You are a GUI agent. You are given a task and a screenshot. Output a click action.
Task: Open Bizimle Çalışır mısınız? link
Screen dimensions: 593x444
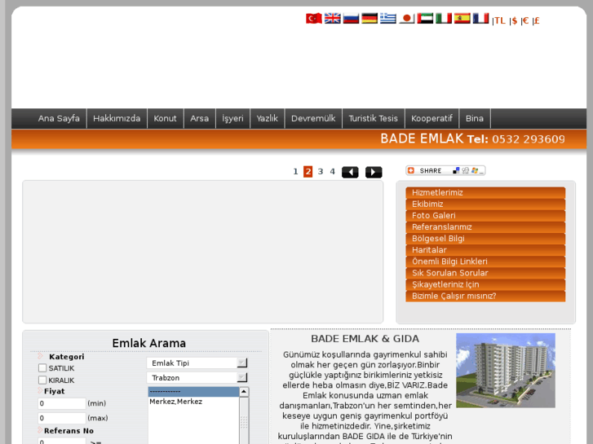coord(485,297)
